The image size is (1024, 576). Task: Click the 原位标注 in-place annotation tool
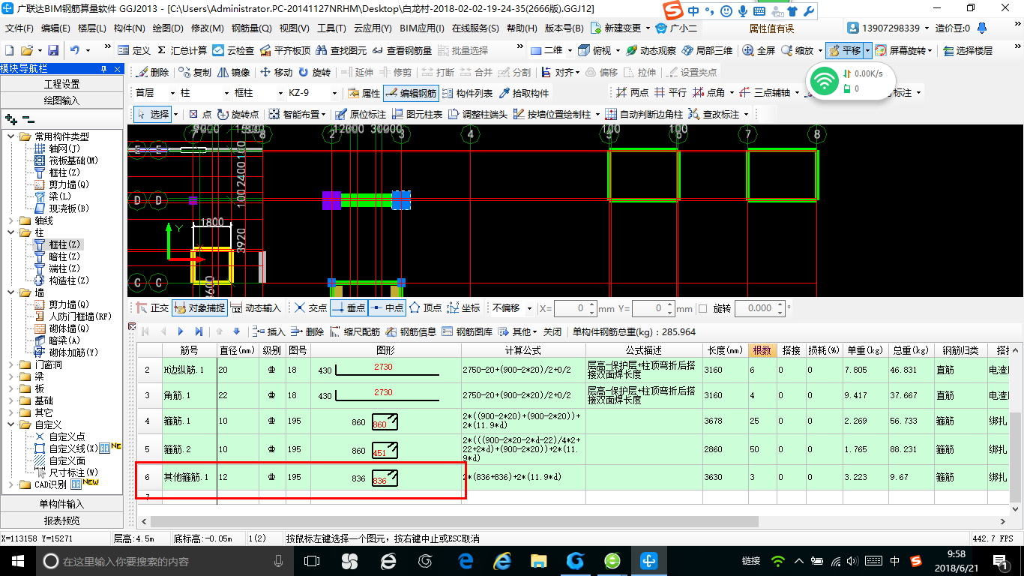361,114
